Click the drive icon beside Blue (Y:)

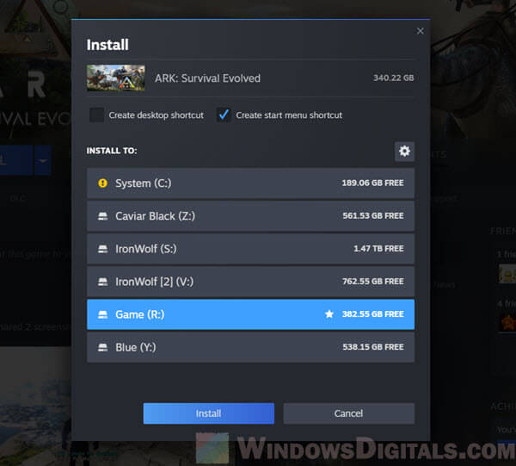click(x=102, y=347)
